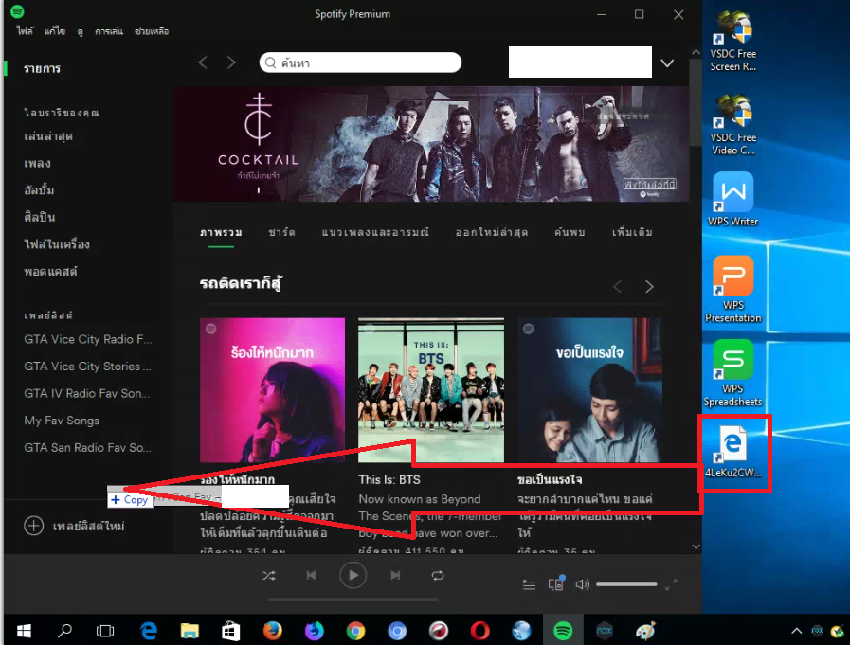The height and width of the screenshot is (645, 850).
Task: Open the GTA Vice City Stories playlist
Action: [x=88, y=367]
